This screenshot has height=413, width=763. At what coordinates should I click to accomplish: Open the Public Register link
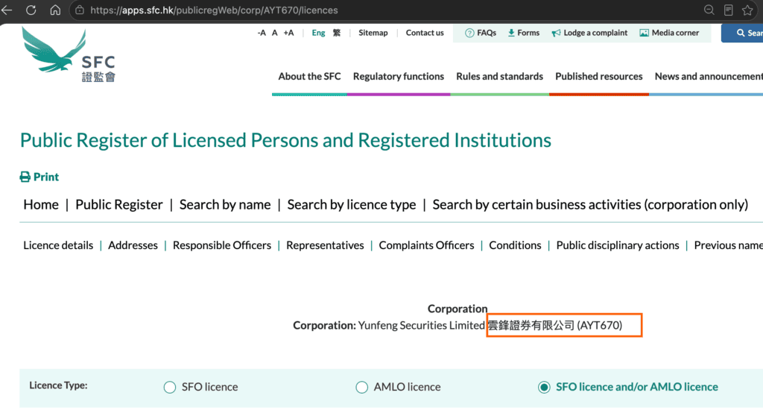pyautogui.click(x=118, y=204)
